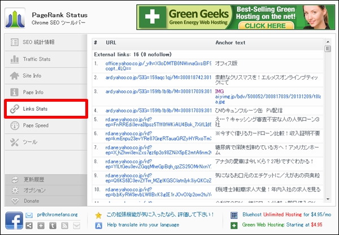Click the yellow star rating icon

98,215
